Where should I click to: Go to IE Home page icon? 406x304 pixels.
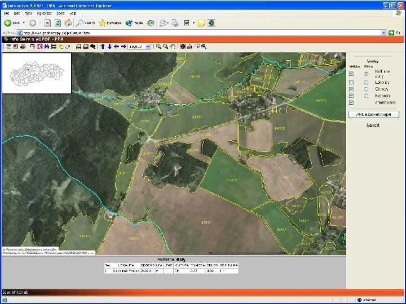tap(68, 23)
